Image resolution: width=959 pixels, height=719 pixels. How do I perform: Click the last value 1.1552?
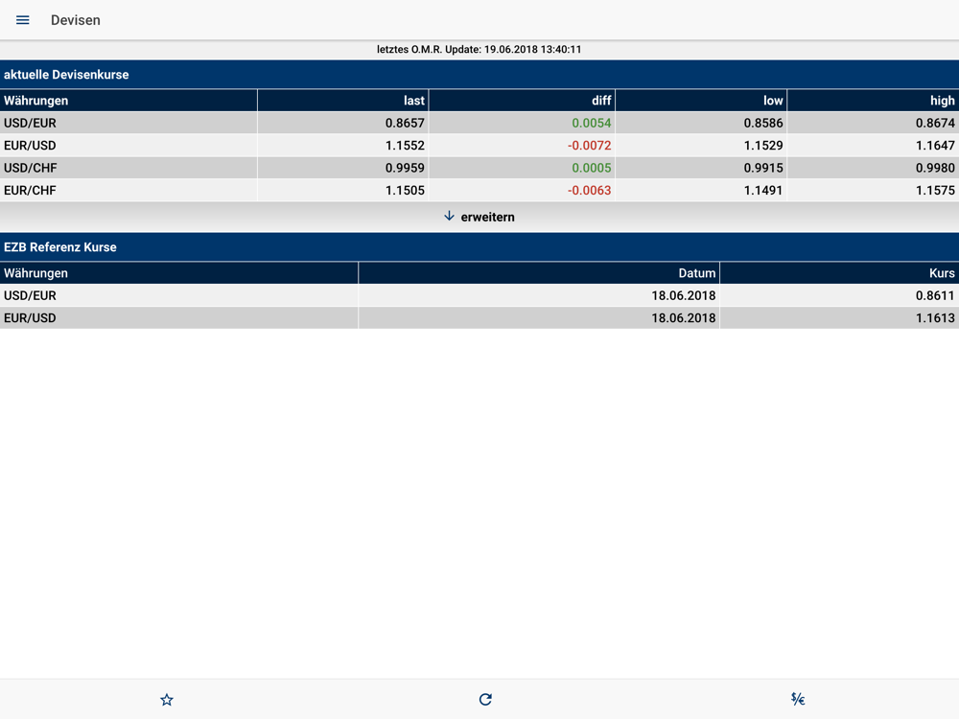[x=405, y=146]
